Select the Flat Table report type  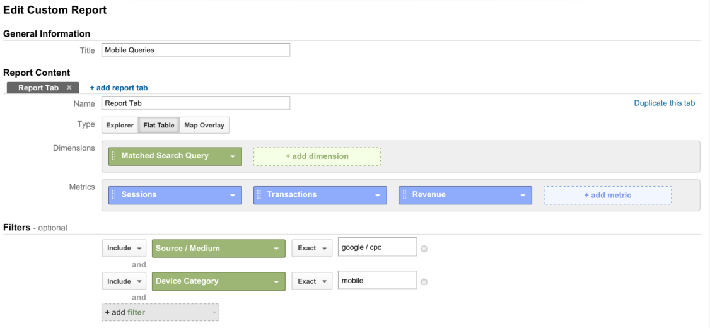[159, 126]
